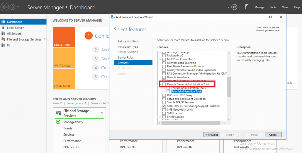Open the Tools menu
Screen dimensions: 302x153
pos(273,7)
